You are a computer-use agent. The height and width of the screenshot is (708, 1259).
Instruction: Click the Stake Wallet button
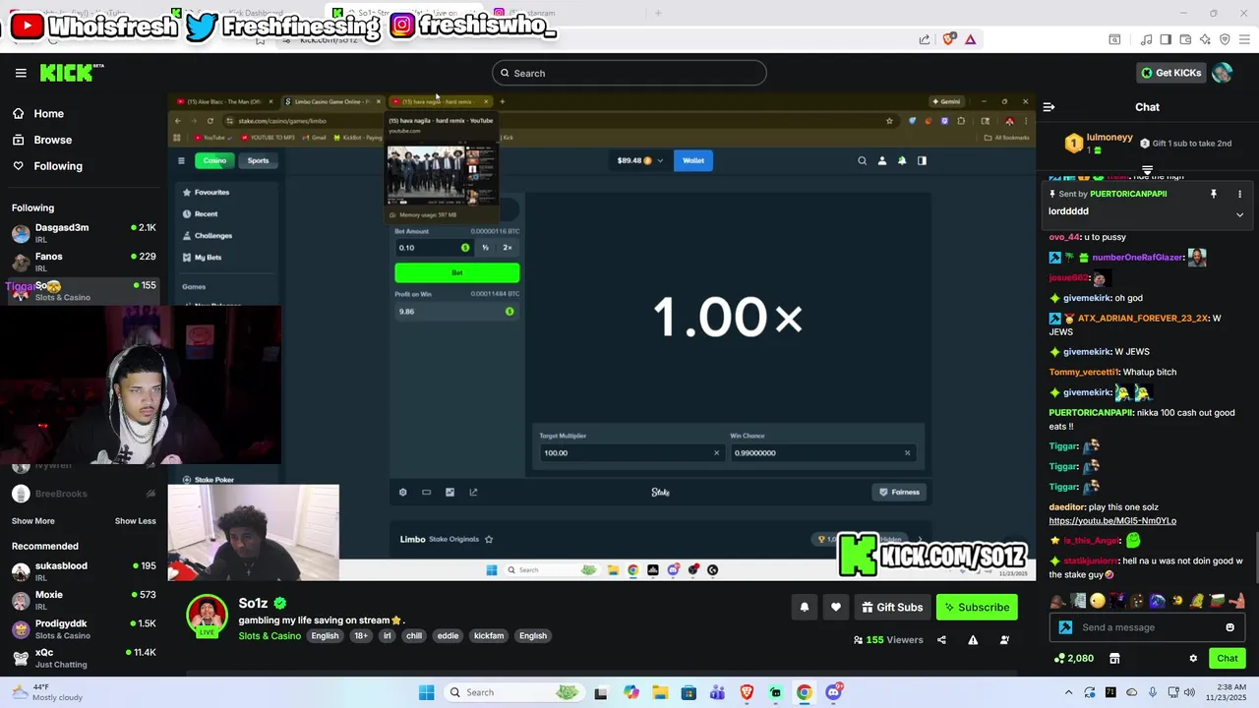pyautogui.click(x=693, y=160)
